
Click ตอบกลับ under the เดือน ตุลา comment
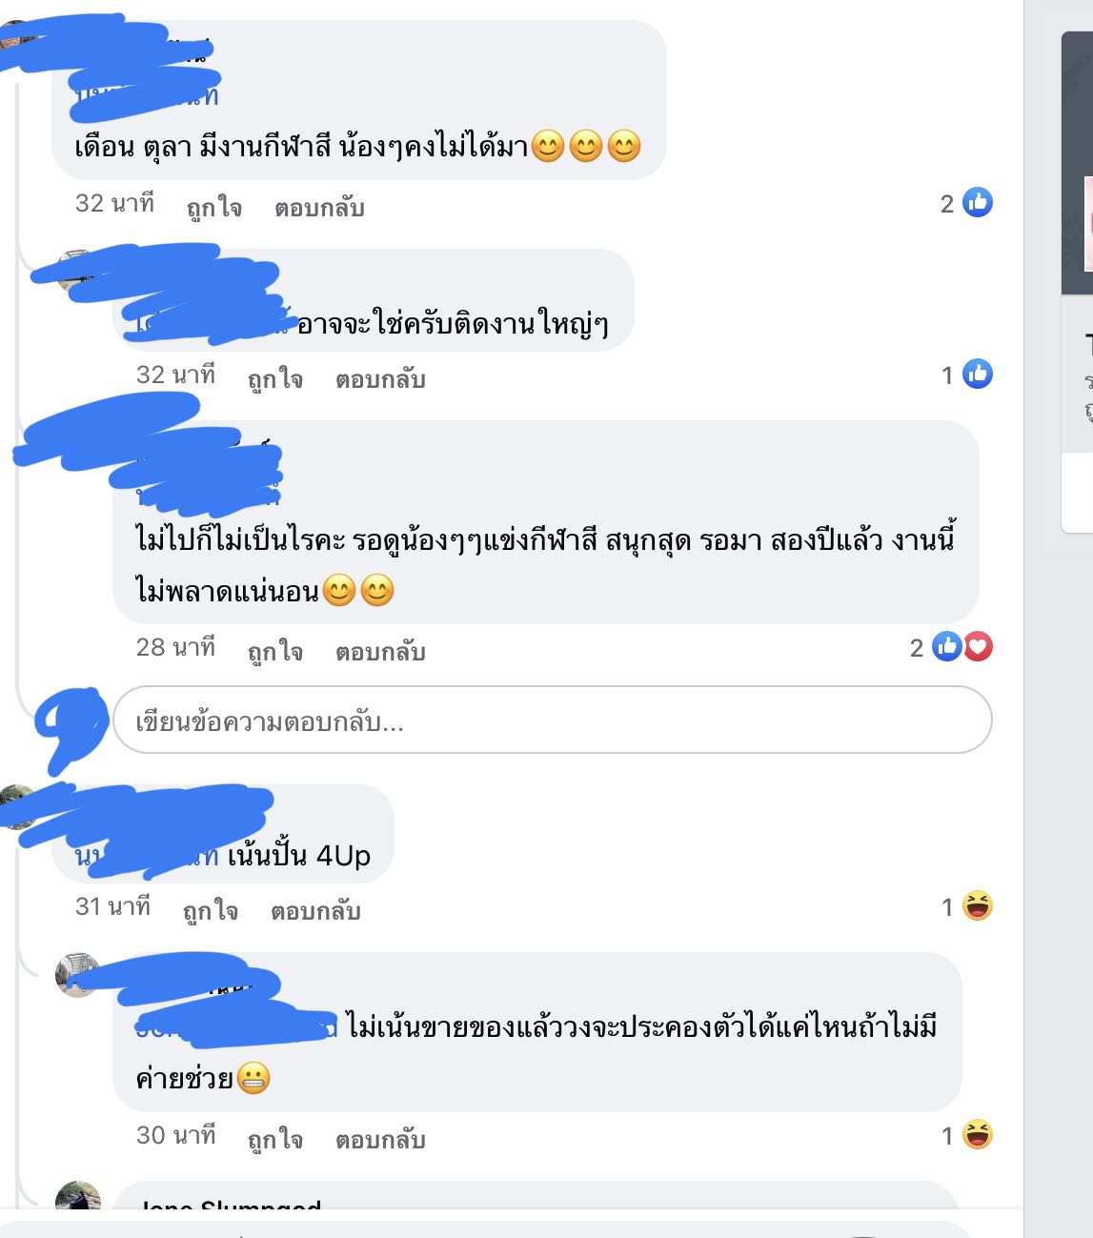pyautogui.click(x=319, y=207)
